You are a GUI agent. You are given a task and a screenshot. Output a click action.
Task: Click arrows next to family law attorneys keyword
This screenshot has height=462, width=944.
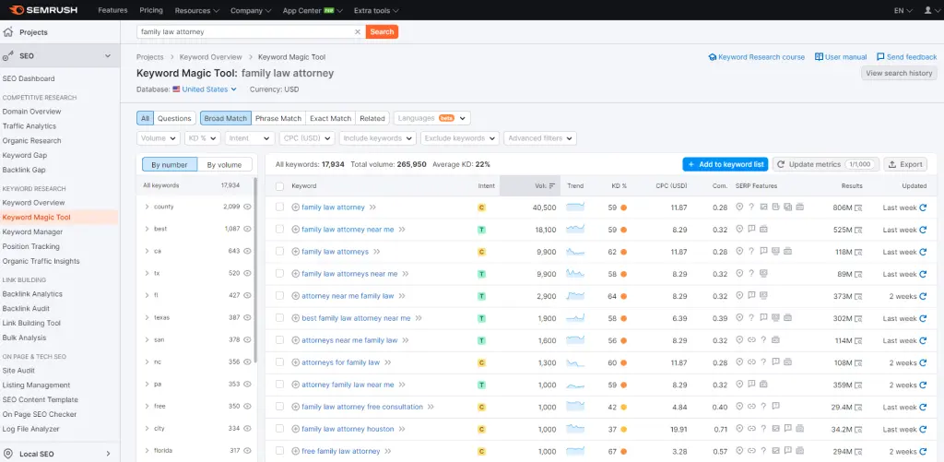point(377,252)
